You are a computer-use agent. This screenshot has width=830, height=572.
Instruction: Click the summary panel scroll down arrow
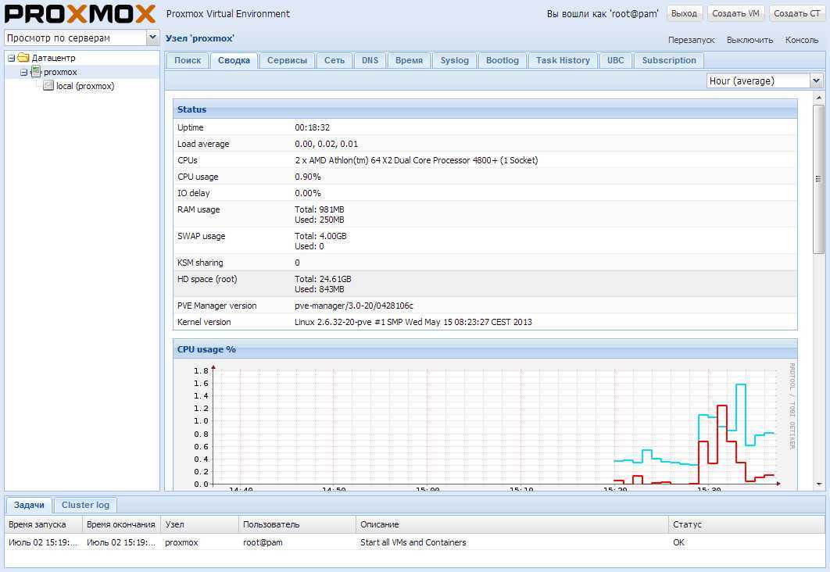click(x=818, y=484)
